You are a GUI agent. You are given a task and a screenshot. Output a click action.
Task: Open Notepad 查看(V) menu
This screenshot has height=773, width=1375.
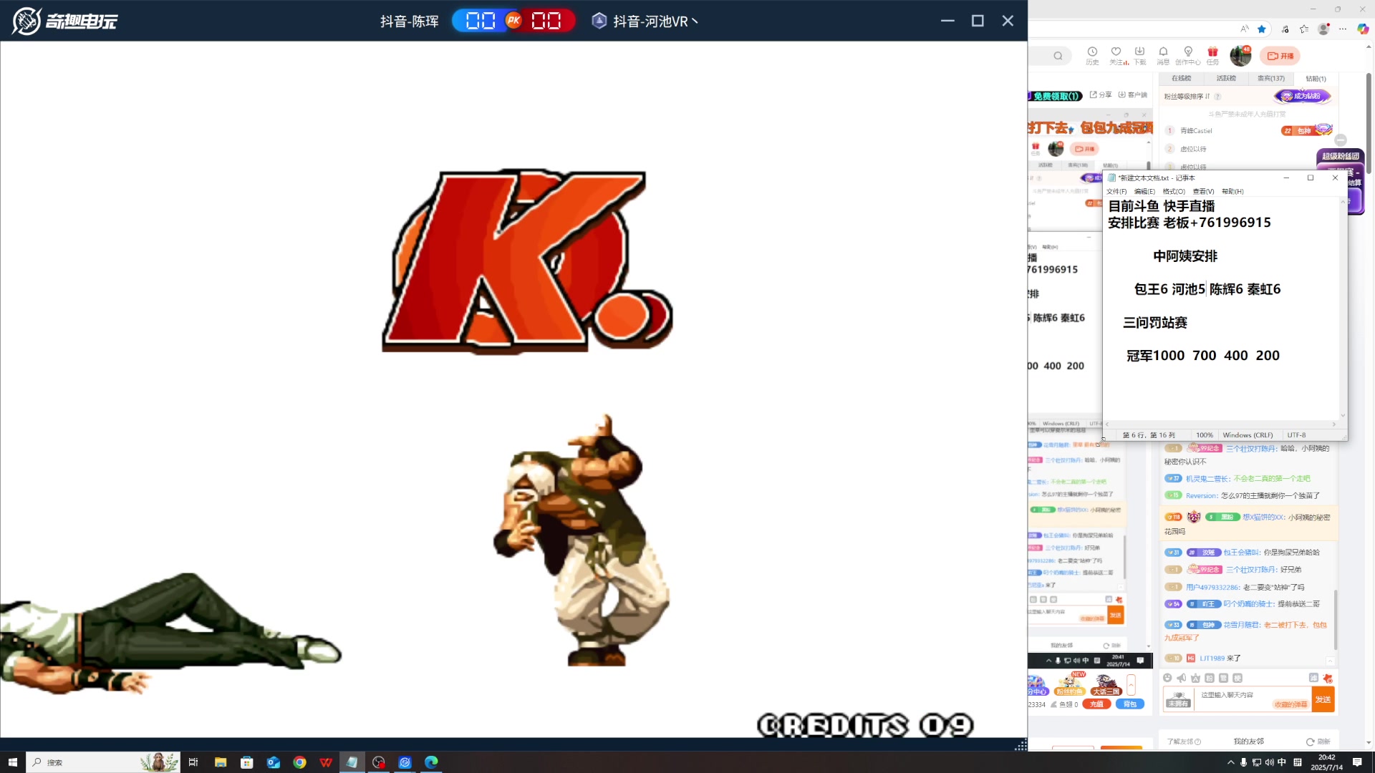[1203, 191]
